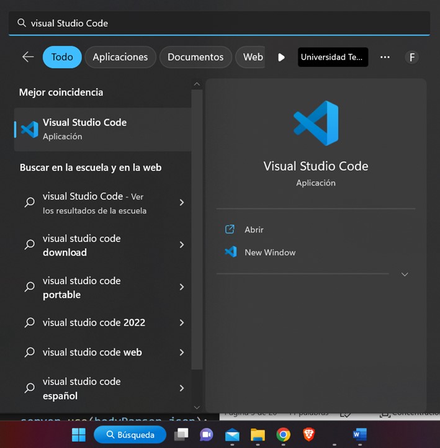The height and width of the screenshot is (448, 440).
Task: Expand arrow for 'visual studio code portable'
Action: (182, 287)
